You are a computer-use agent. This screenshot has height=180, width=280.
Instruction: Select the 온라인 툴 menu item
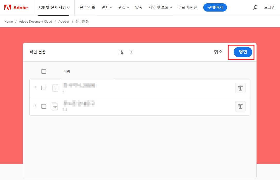pos(87,7)
